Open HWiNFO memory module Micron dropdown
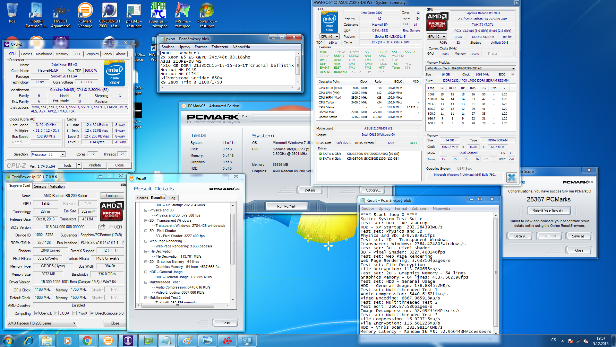 point(470,68)
